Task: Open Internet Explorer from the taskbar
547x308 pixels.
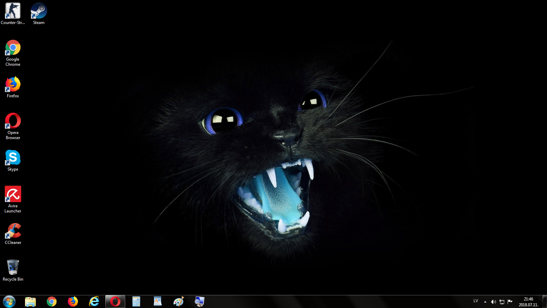Action: (x=94, y=301)
